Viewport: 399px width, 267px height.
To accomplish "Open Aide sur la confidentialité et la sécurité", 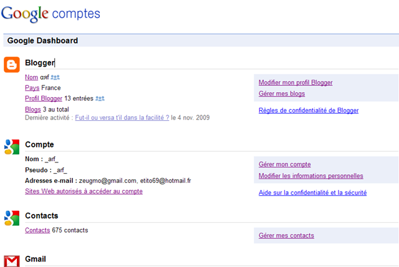I will [313, 193].
